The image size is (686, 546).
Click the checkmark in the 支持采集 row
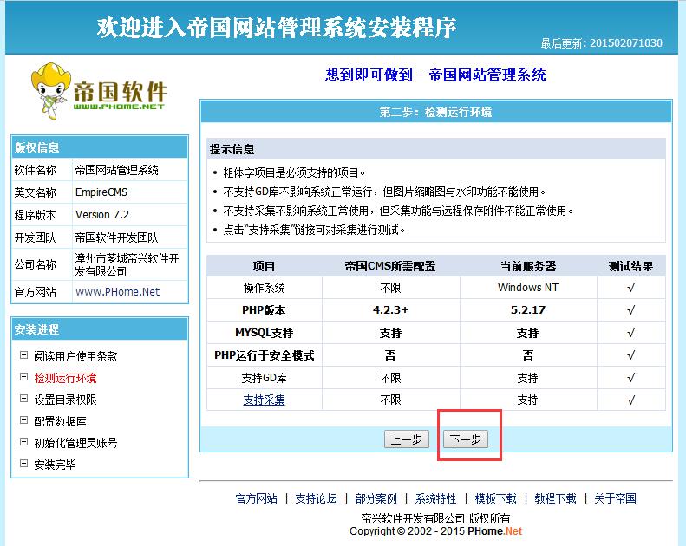(x=630, y=400)
